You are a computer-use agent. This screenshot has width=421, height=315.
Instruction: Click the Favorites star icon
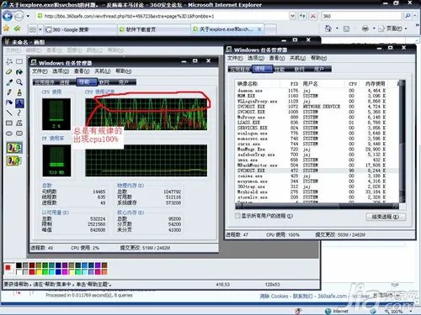tap(7, 29)
